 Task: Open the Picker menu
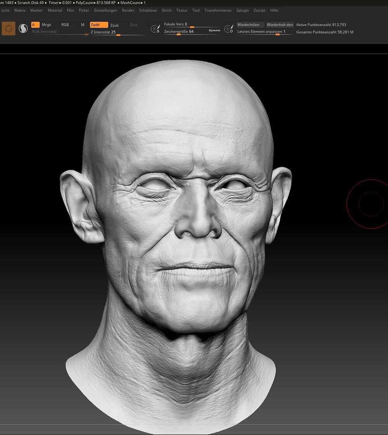coord(84,10)
